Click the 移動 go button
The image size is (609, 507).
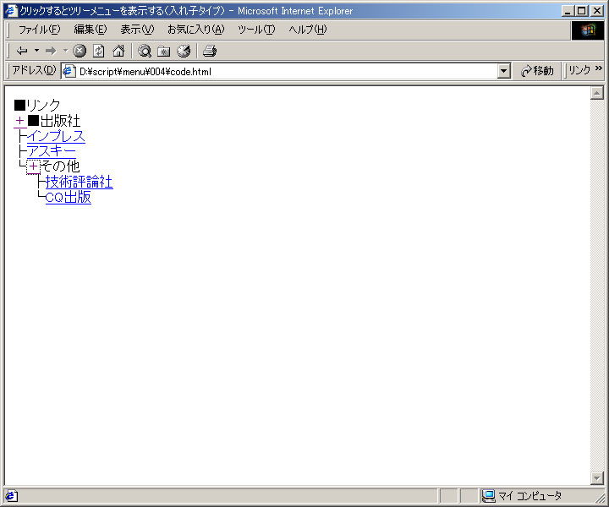pyautogui.click(x=538, y=71)
